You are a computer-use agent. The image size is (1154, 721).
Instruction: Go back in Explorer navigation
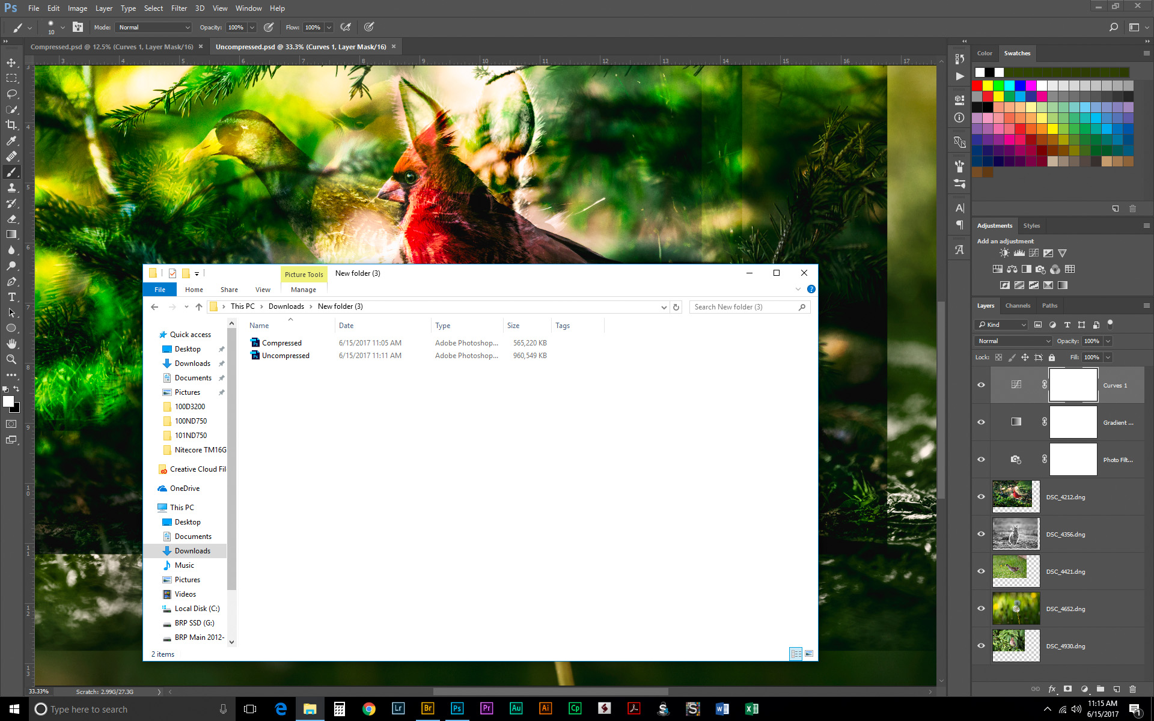click(x=154, y=307)
